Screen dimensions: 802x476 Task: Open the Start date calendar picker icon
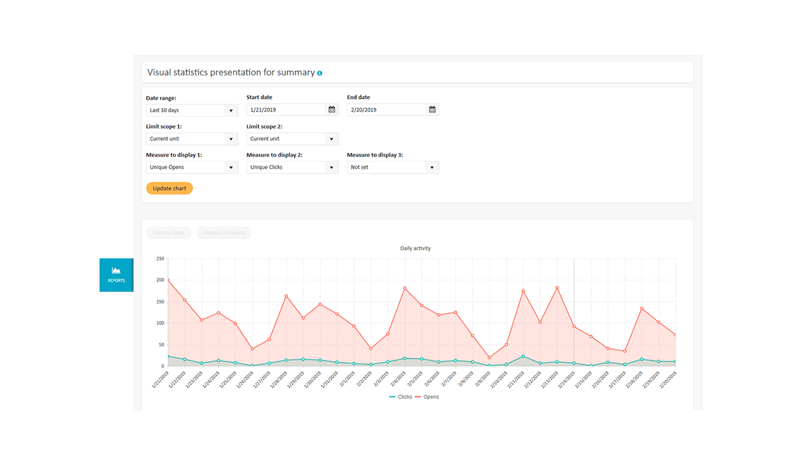tap(331, 110)
